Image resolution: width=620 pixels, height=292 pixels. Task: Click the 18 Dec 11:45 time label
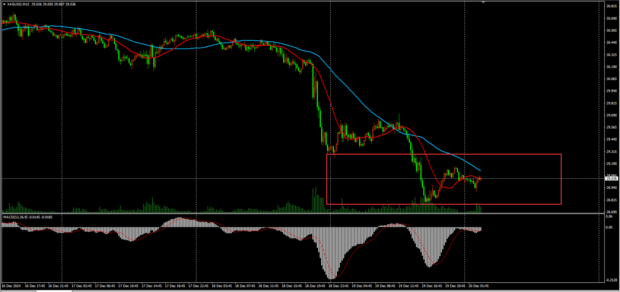click(x=269, y=286)
